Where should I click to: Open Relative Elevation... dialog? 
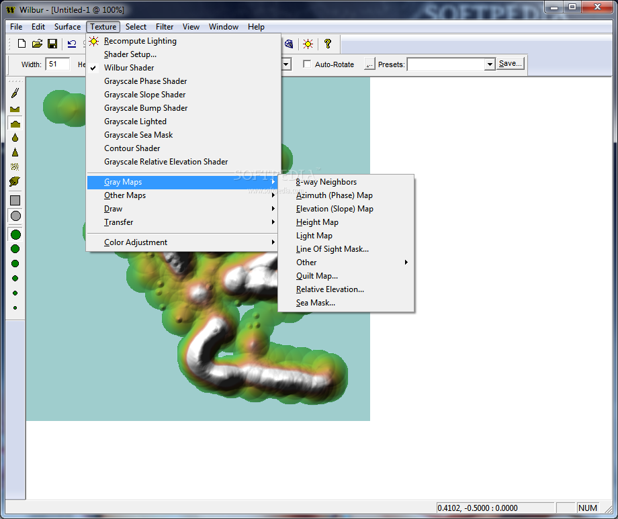[346, 289]
